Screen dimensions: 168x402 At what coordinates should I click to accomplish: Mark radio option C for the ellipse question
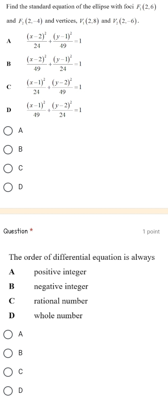pyautogui.click(x=8, y=168)
